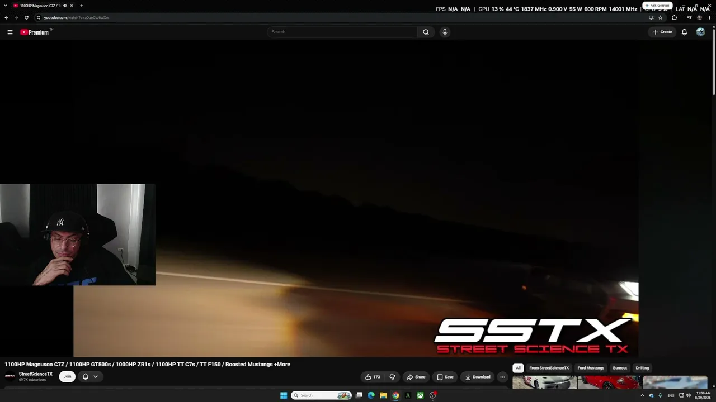Viewport: 716px width, 402px height.
Task: Save the video to a playlist
Action: click(x=445, y=377)
